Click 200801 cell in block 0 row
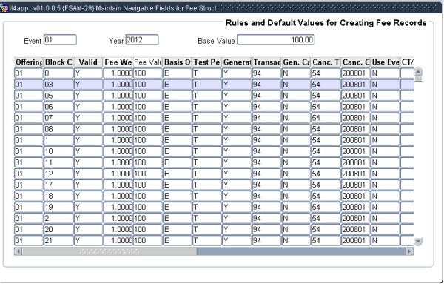 356,73
